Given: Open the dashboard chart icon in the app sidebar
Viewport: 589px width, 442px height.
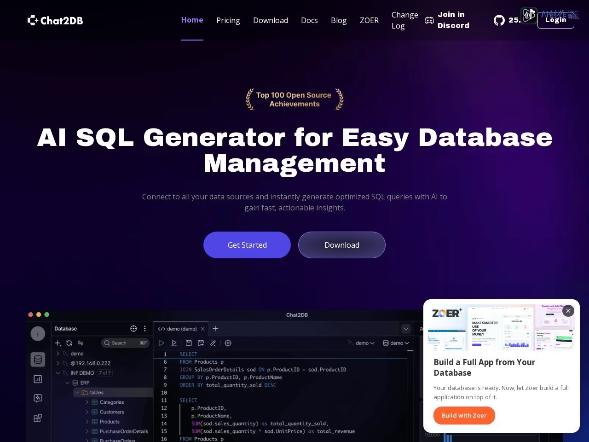Looking at the screenshot, I should pyautogui.click(x=38, y=379).
